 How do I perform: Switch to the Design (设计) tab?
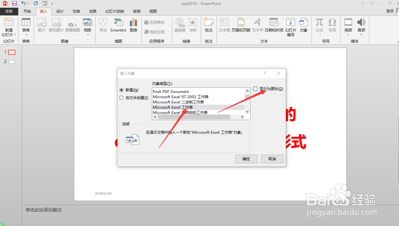click(60, 11)
